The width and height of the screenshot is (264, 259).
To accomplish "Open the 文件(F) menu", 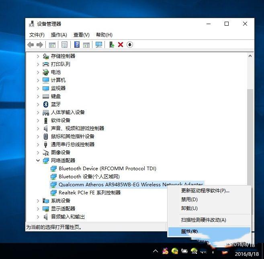I will [x=37, y=35].
